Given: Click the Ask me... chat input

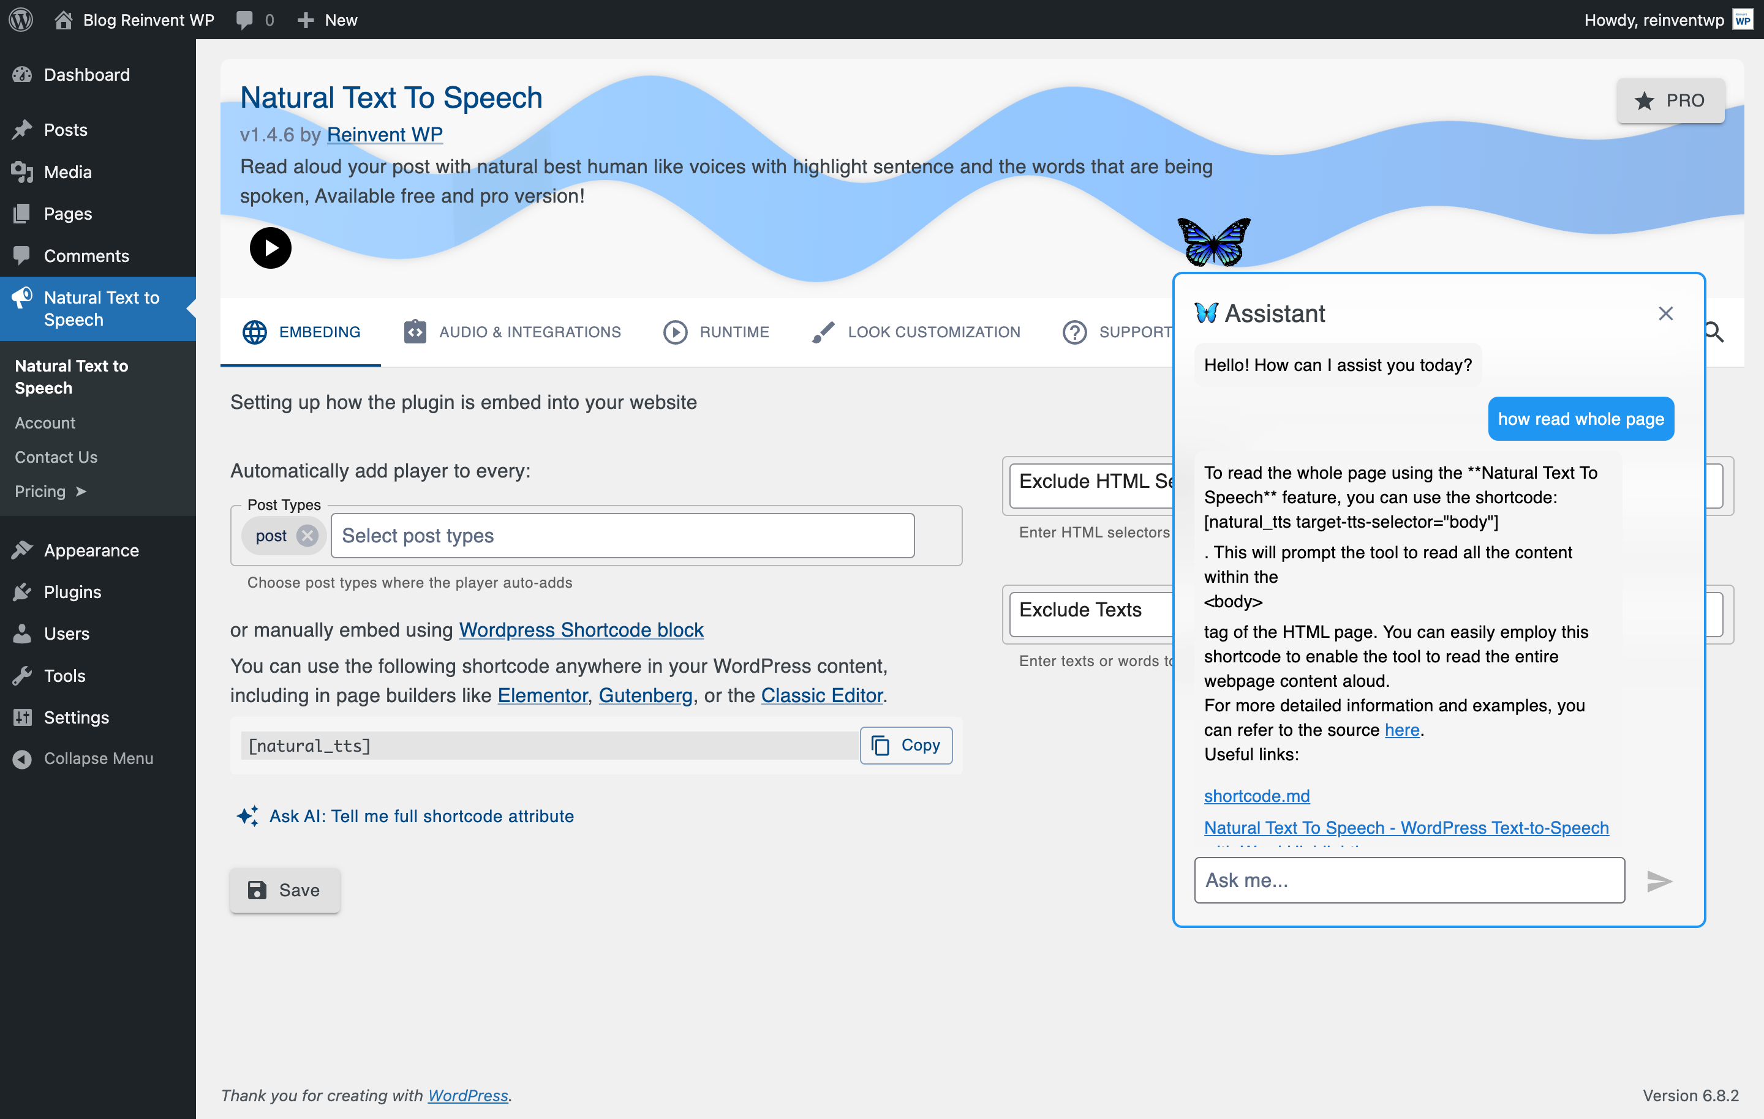Looking at the screenshot, I should click(x=1409, y=880).
